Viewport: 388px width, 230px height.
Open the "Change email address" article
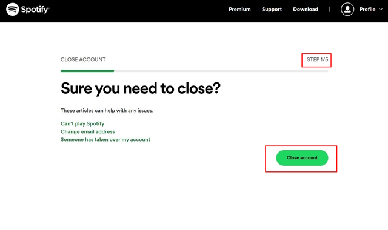[87, 131]
